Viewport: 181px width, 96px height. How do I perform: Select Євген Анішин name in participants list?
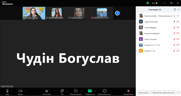point(150,39)
